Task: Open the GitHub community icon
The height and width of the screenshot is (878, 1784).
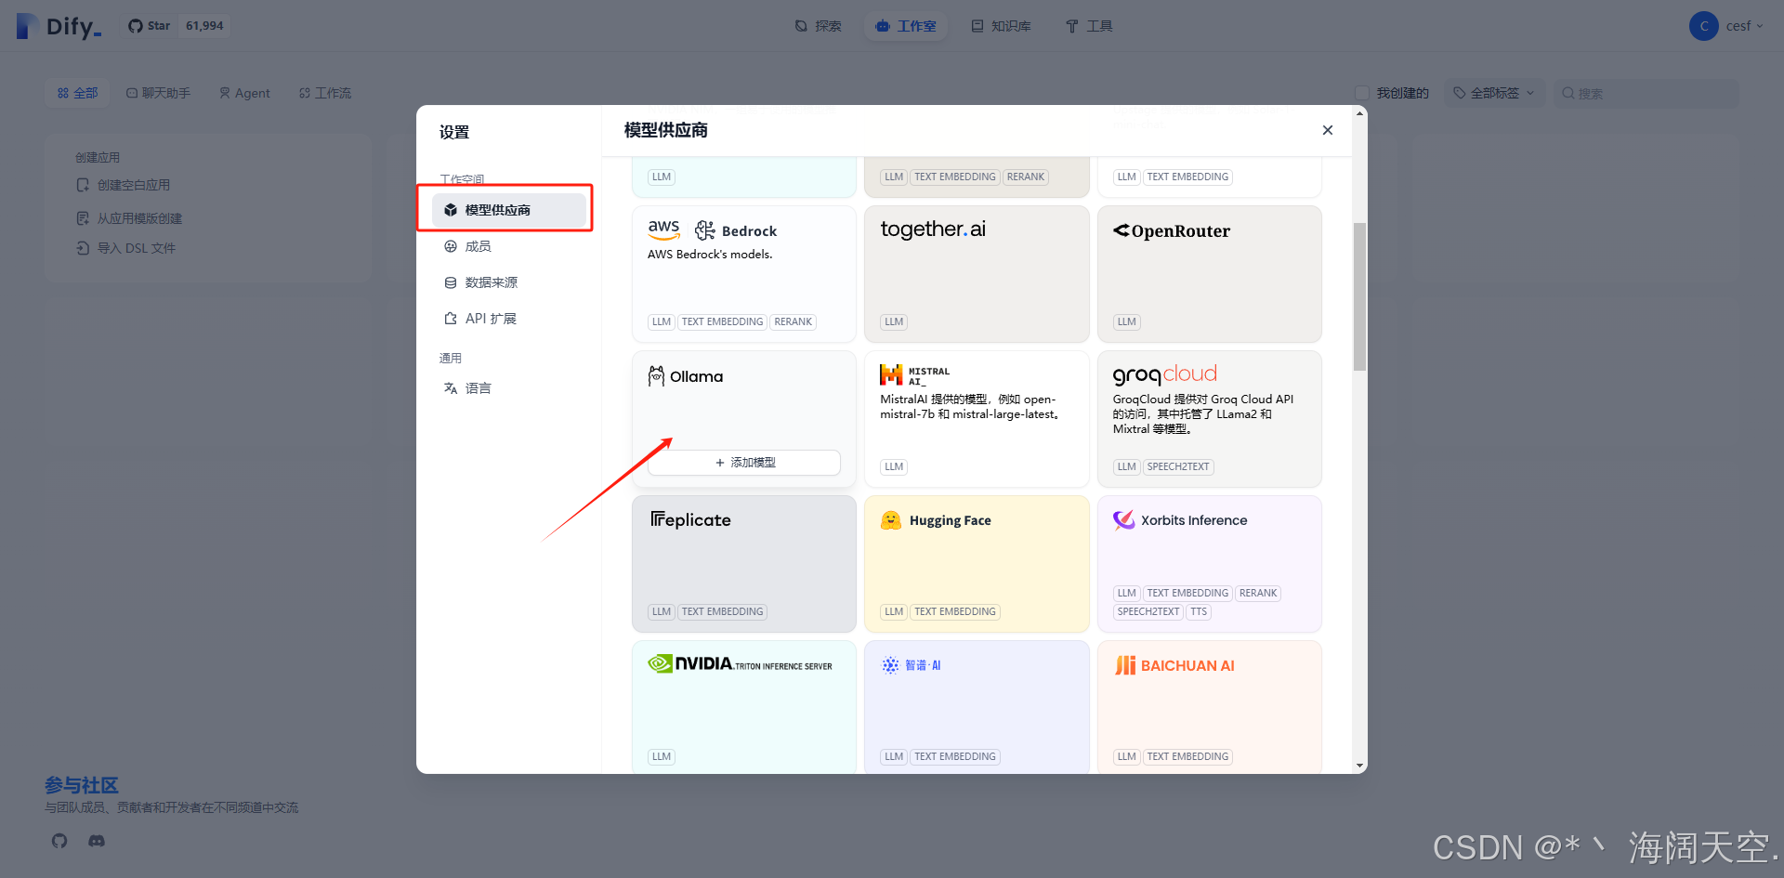Action: [x=59, y=841]
